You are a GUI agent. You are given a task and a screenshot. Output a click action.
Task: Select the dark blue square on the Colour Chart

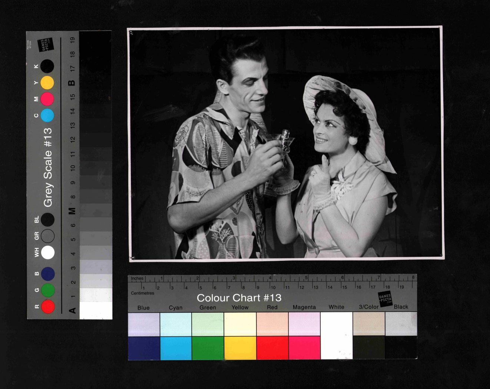(x=144, y=348)
